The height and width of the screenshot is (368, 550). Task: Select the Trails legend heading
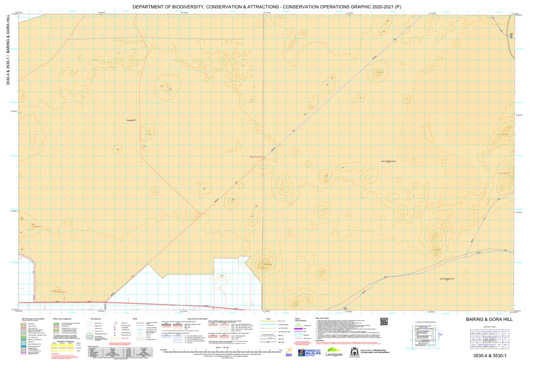pos(267,318)
